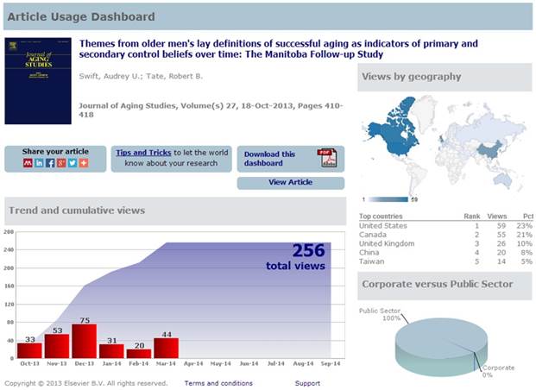This screenshot has width=536, height=390.
Task: Share article via Mendeley icon
Action: pos(28,163)
